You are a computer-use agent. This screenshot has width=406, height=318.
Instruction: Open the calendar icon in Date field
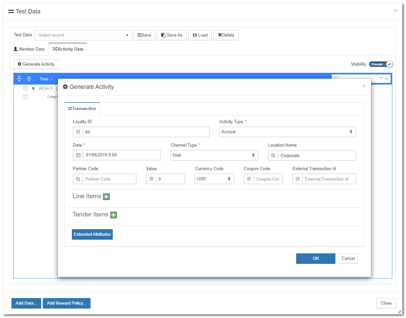(x=78, y=155)
